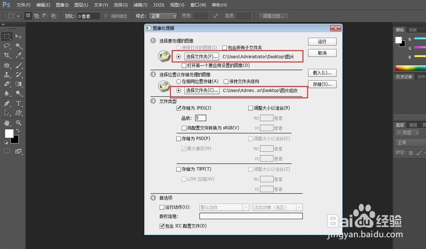
Task: Select the 在相同位置存储 radio button
Action: 179,81
